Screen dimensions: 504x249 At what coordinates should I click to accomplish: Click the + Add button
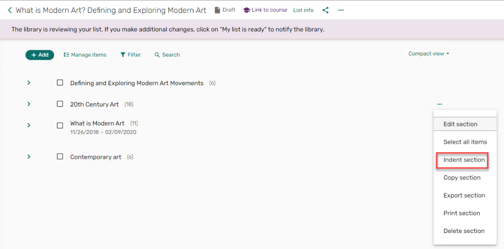[x=40, y=55]
